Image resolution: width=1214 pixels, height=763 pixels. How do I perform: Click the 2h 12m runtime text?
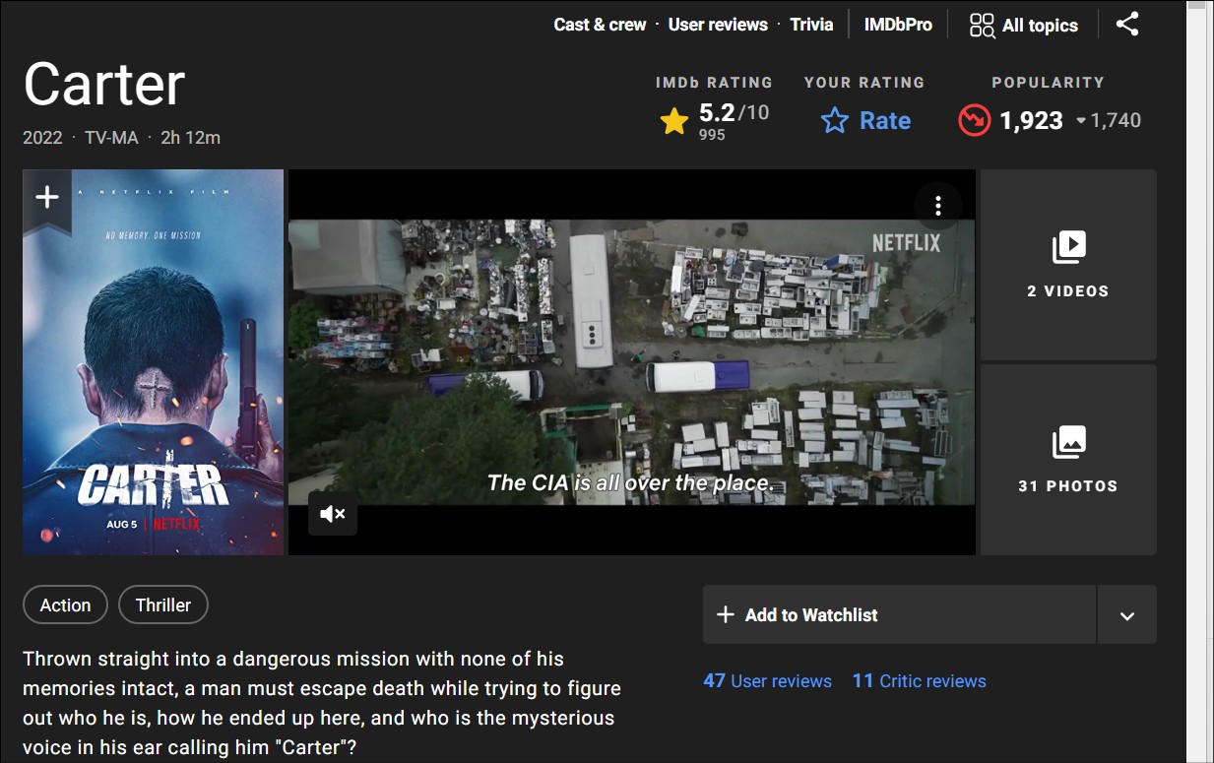(190, 138)
